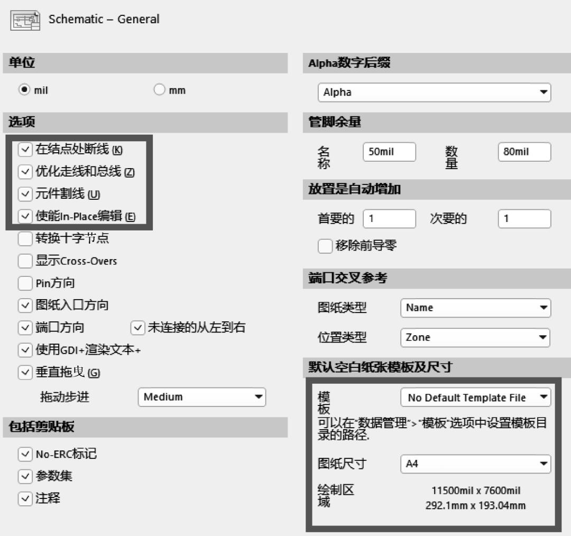
Task: Uncheck No-ERC标记 clipboard option
Action: tap(25, 454)
